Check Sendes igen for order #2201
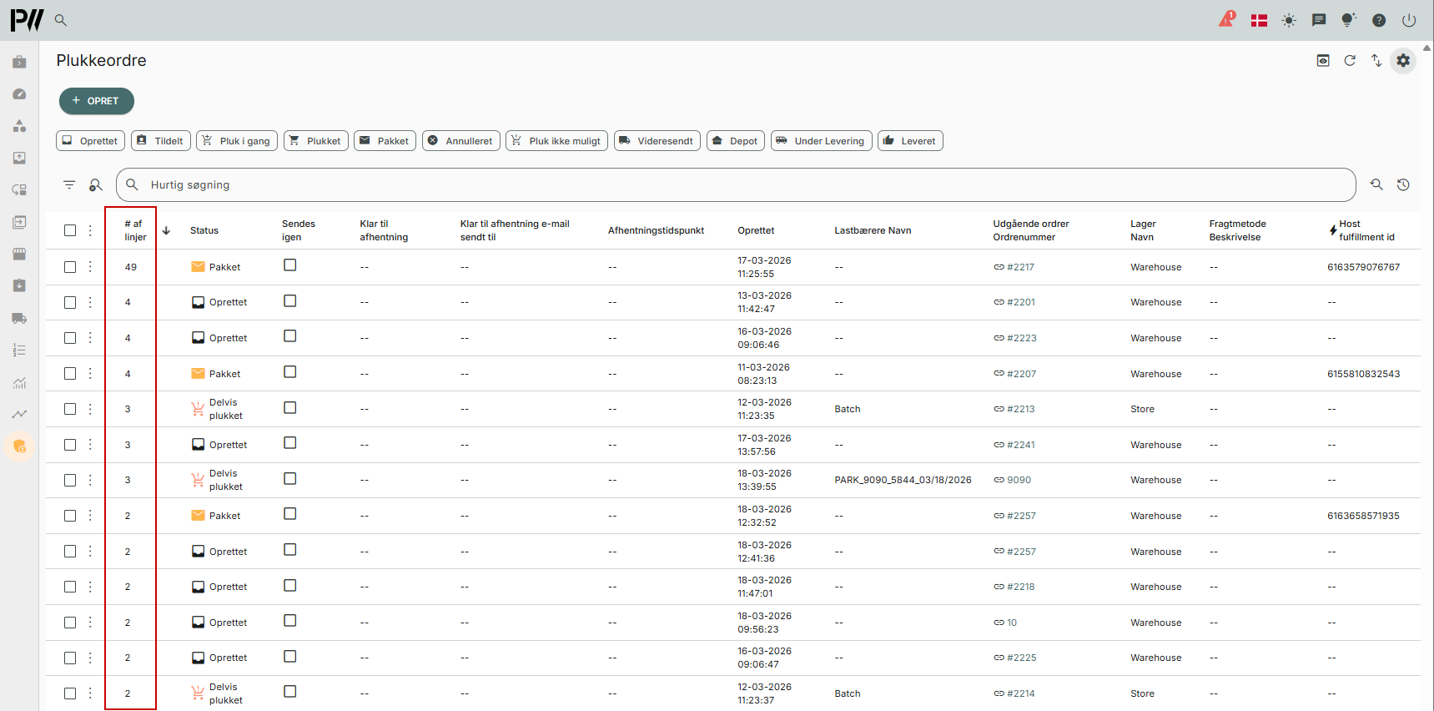1434x711 pixels. [290, 301]
